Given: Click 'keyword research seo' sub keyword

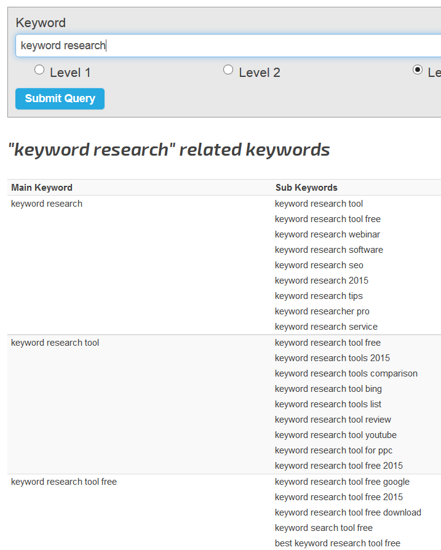Looking at the screenshot, I should tap(319, 265).
